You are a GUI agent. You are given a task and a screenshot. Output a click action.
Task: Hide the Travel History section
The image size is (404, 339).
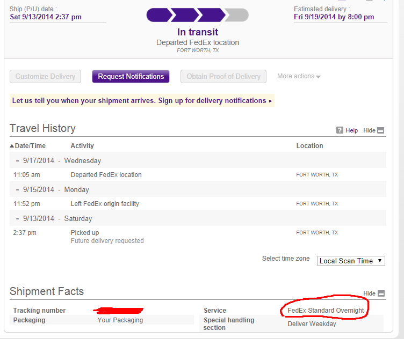[369, 130]
